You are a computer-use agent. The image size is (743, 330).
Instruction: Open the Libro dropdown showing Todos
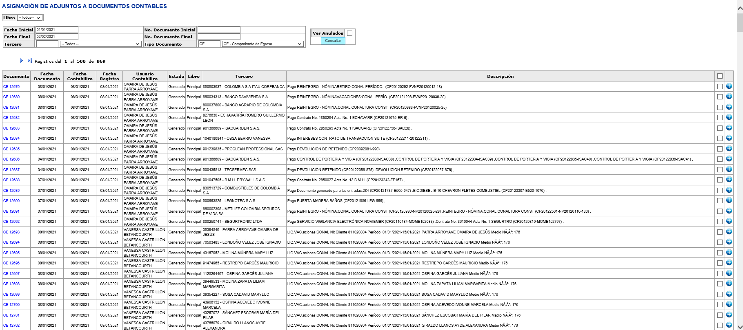pos(29,18)
